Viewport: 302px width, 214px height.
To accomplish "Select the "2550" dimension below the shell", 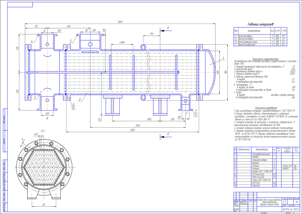I will 138,125.
